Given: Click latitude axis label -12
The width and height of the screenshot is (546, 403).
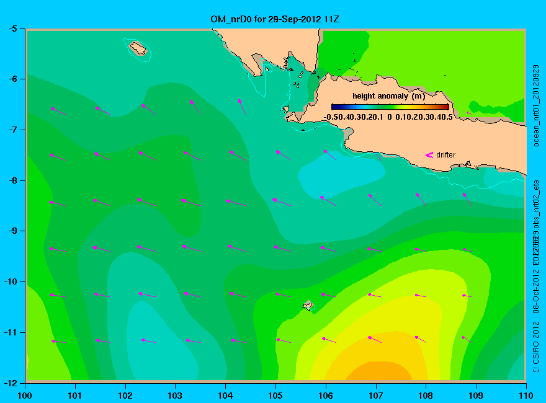Looking at the screenshot, I should pos(11,383).
